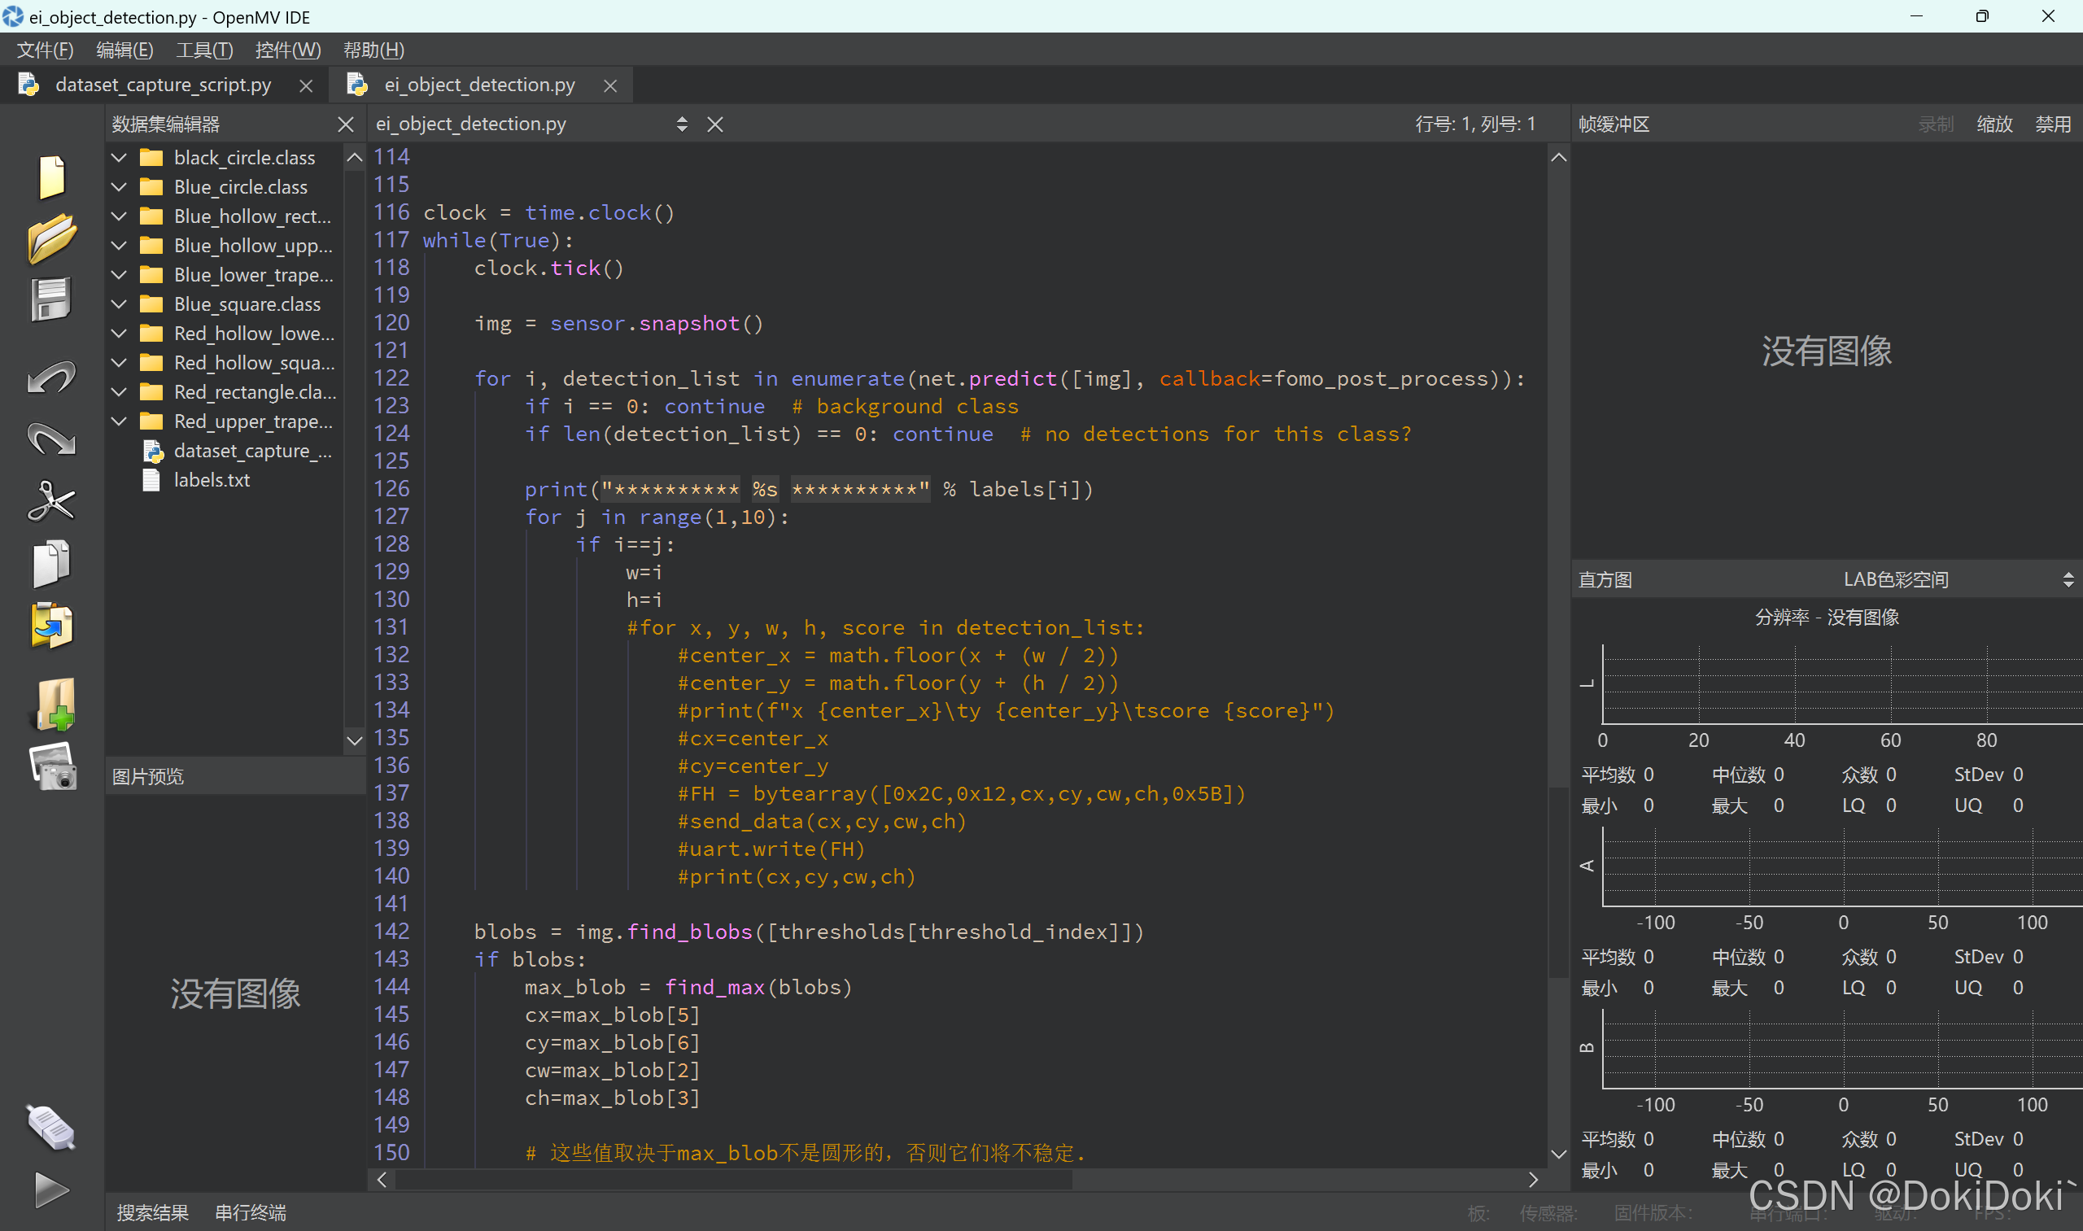Click the Cut scissors icon
Viewport: 2083px width, 1231px height.
click(51, 502)
